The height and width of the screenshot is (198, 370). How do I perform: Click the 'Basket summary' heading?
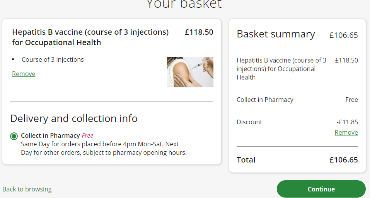pyautogui.click(x=276, y=34)
